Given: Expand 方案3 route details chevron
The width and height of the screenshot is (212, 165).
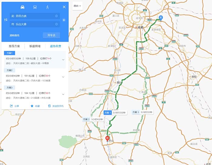Looking at the screenshot, I should tap(63, 94).
